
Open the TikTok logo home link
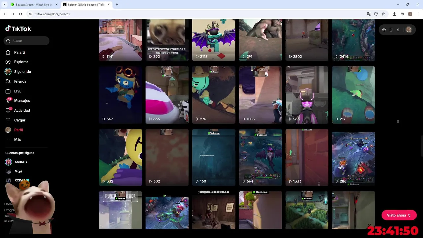pyautogui.click(x=18, y=29)
